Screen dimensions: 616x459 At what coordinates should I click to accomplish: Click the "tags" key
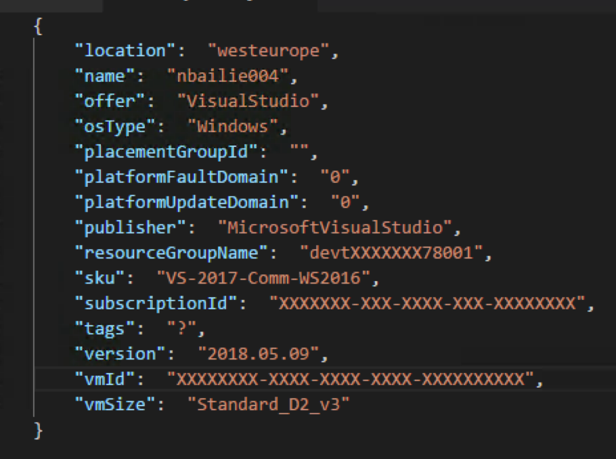point(104,328)
